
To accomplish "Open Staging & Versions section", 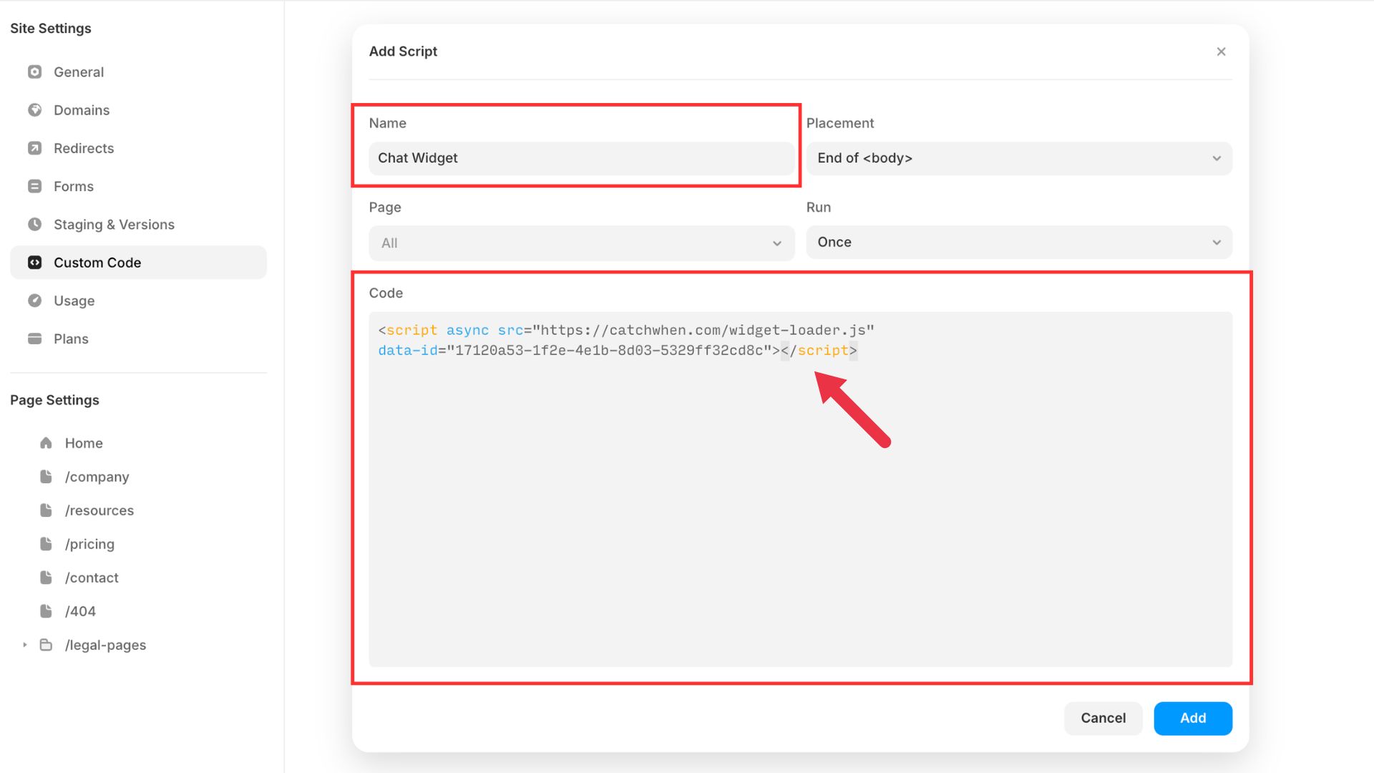I will (x=138, y=224).
